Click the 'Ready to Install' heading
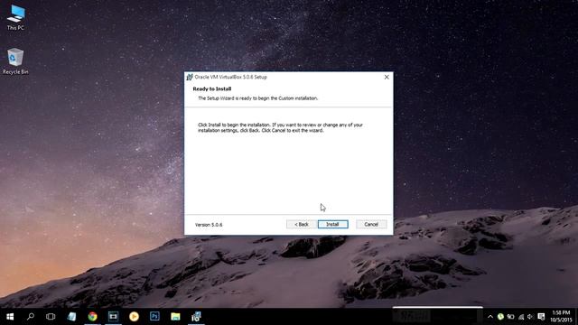This screenshot has height=325, width=578. (x=212, y=88)
